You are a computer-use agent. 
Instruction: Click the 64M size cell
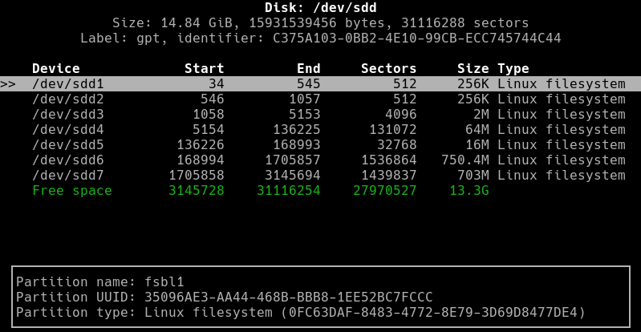tap(477, 130)
